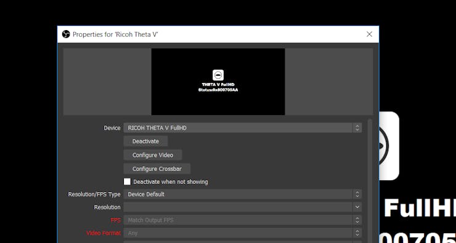Click the OBS logo in the title bar
The image size is (456, 243).
tap(66, 34)
